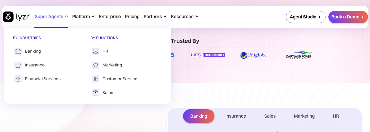The height and width of the screenshot is (132, 370).
Task: Click the Financial Services money bag icon
Action: pos(18,79)
